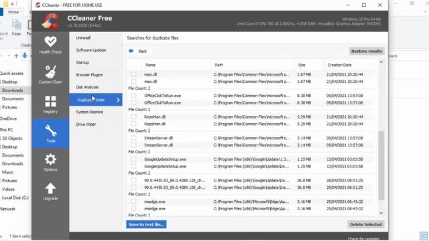This screenshot has width=429, height=241.
Task: Click second StreamServer.dll file name
Action: pos(158,145)
